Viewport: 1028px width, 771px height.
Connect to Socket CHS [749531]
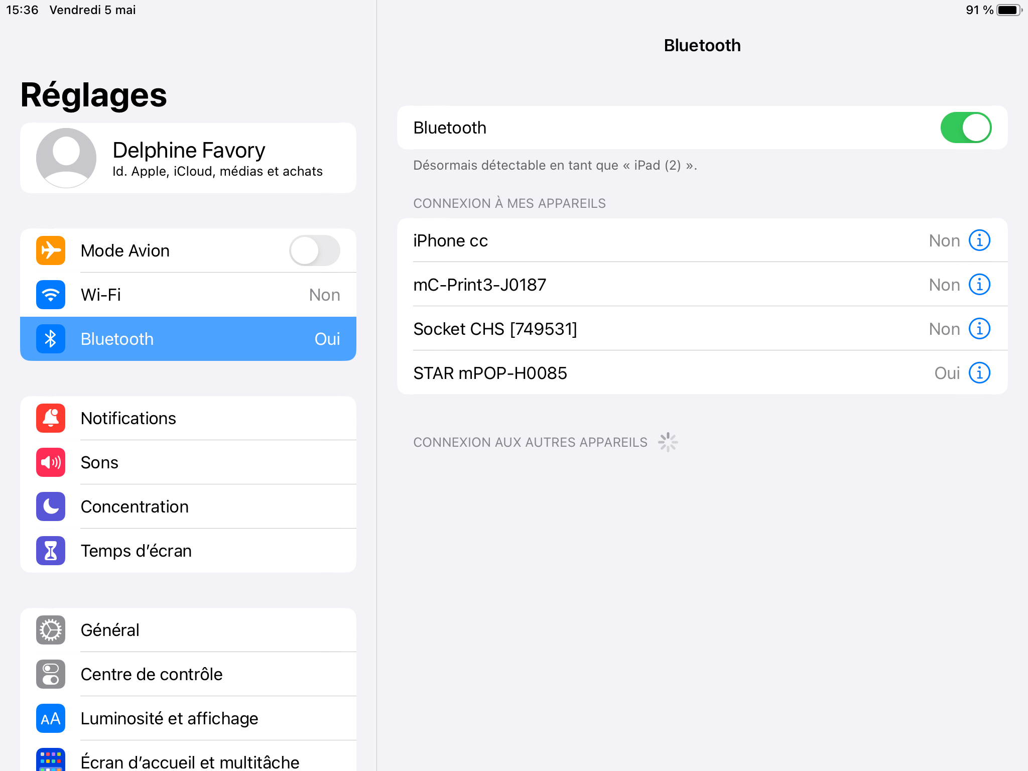(x=702, y=329)
